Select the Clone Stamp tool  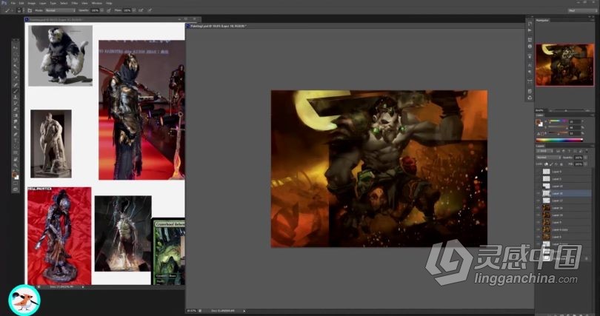(x=15, y=97)
